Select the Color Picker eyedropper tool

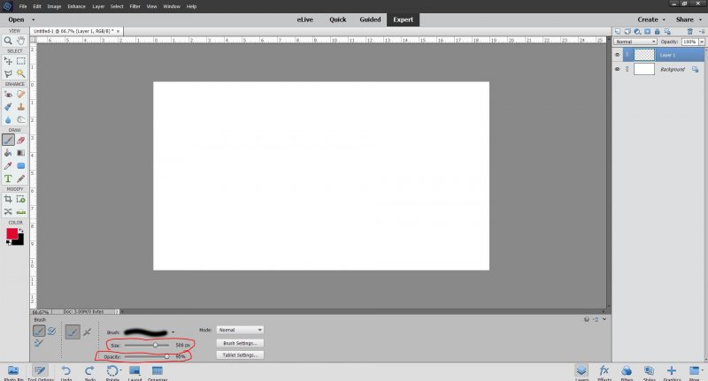click(8, 166)
